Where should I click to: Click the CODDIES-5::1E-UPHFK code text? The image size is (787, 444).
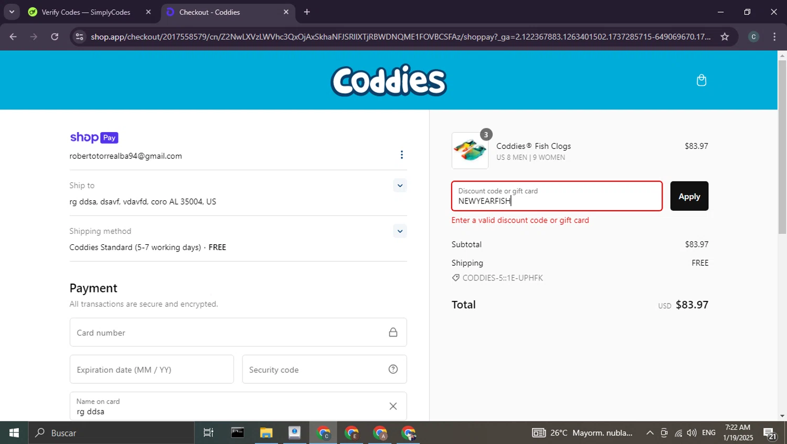(x=503, y=278)
